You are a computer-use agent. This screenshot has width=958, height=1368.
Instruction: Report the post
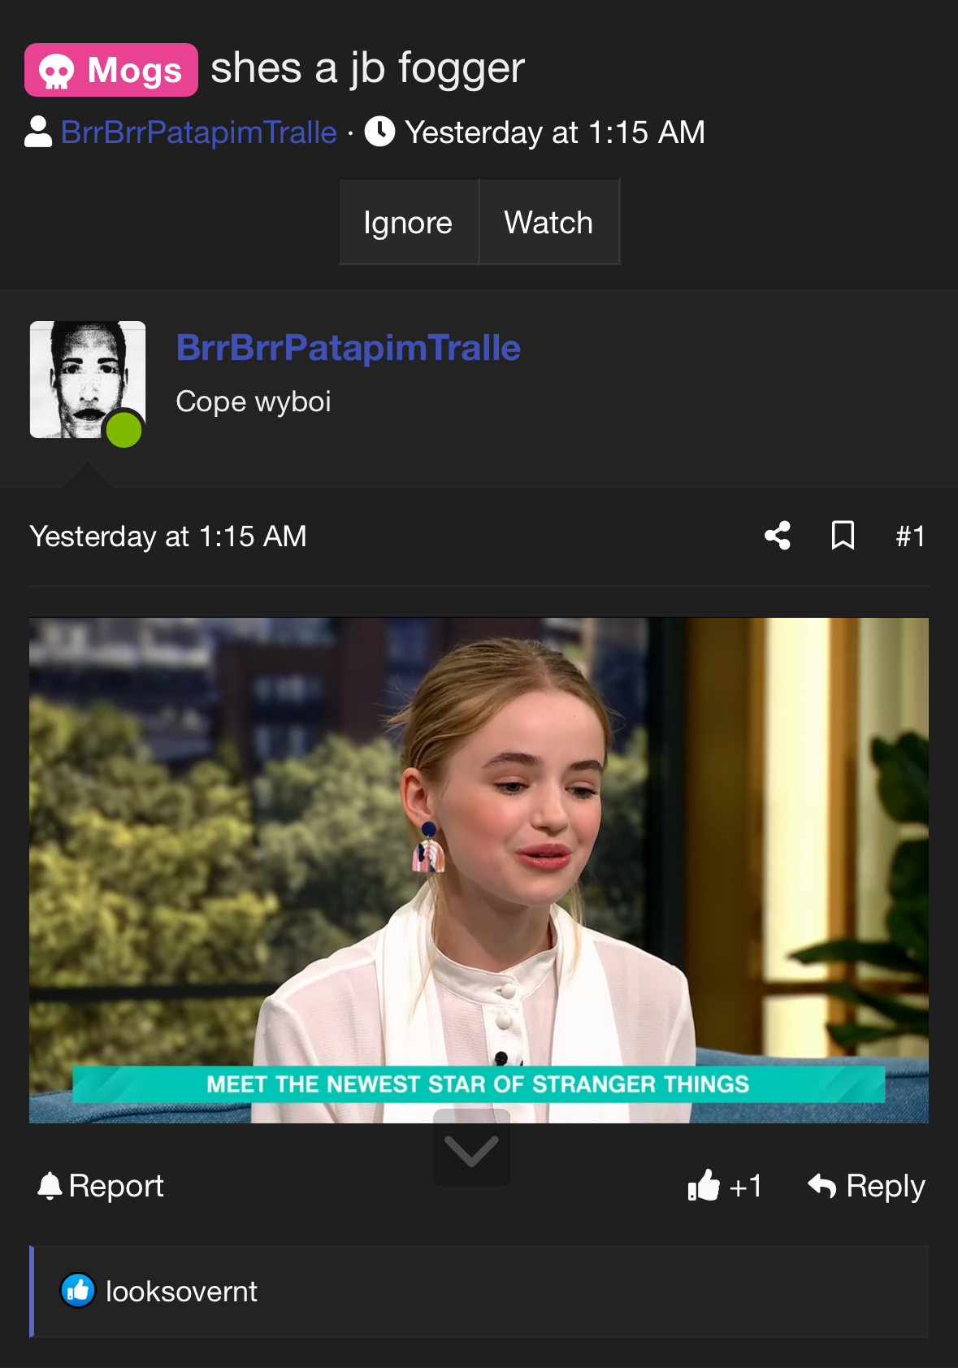tap(101, 1186)
